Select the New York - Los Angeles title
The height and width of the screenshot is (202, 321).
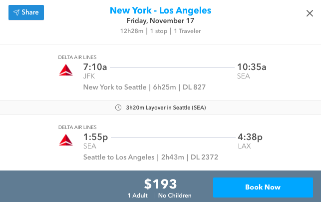(x=160, y=10)
